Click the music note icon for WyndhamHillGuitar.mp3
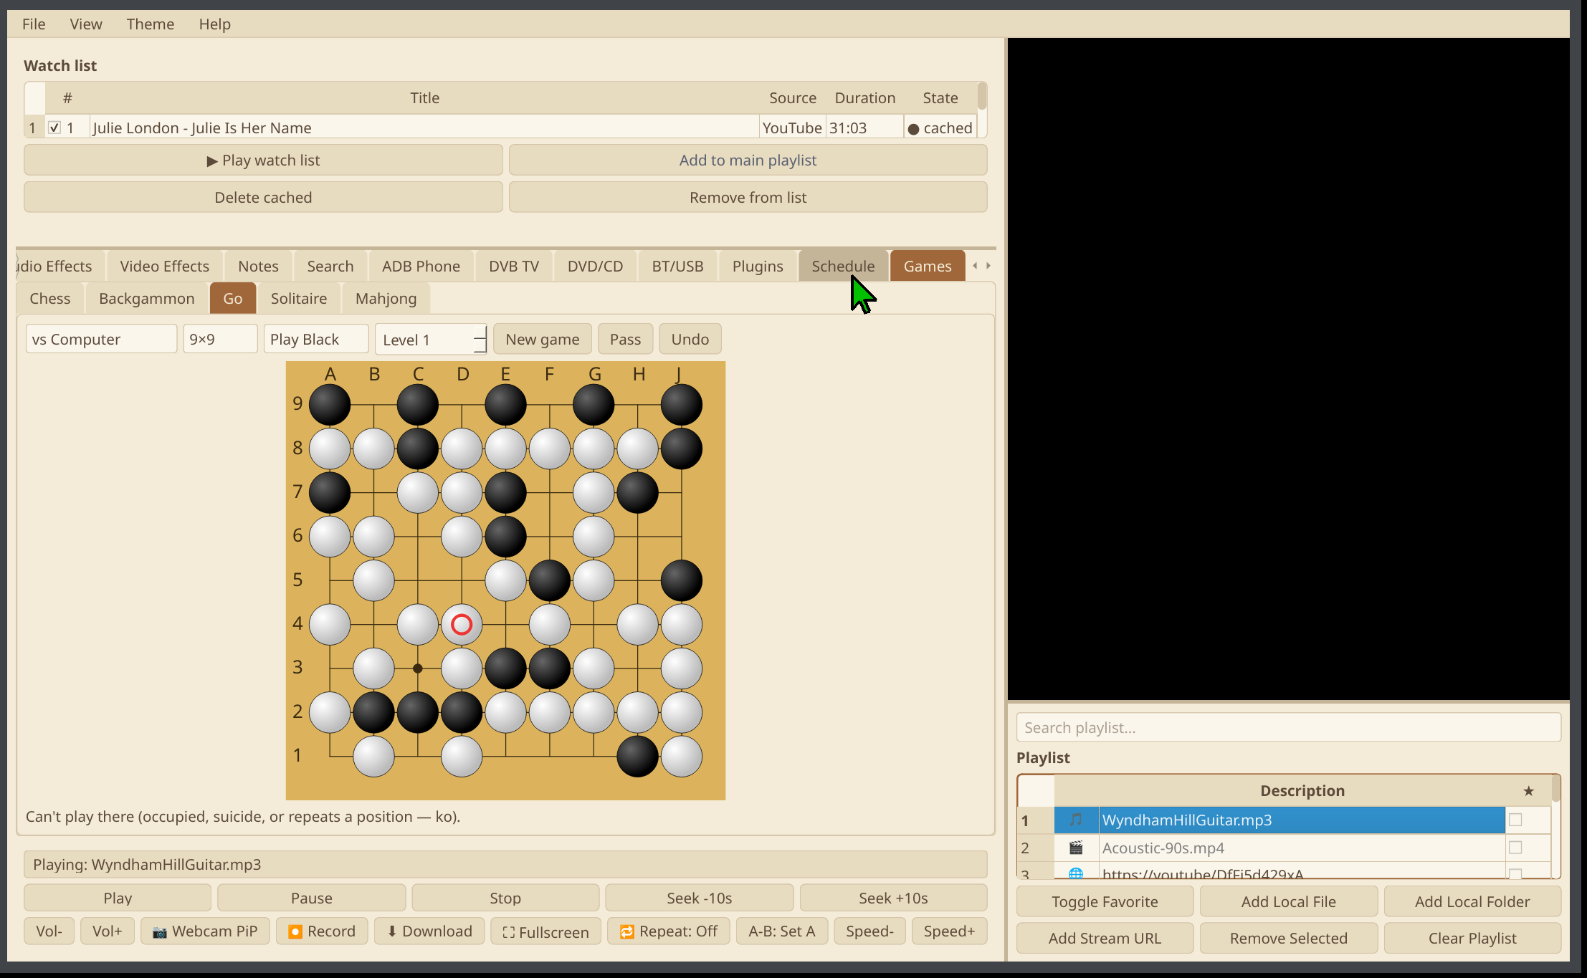This screenshot has width=1587, height=978. 1076,820
